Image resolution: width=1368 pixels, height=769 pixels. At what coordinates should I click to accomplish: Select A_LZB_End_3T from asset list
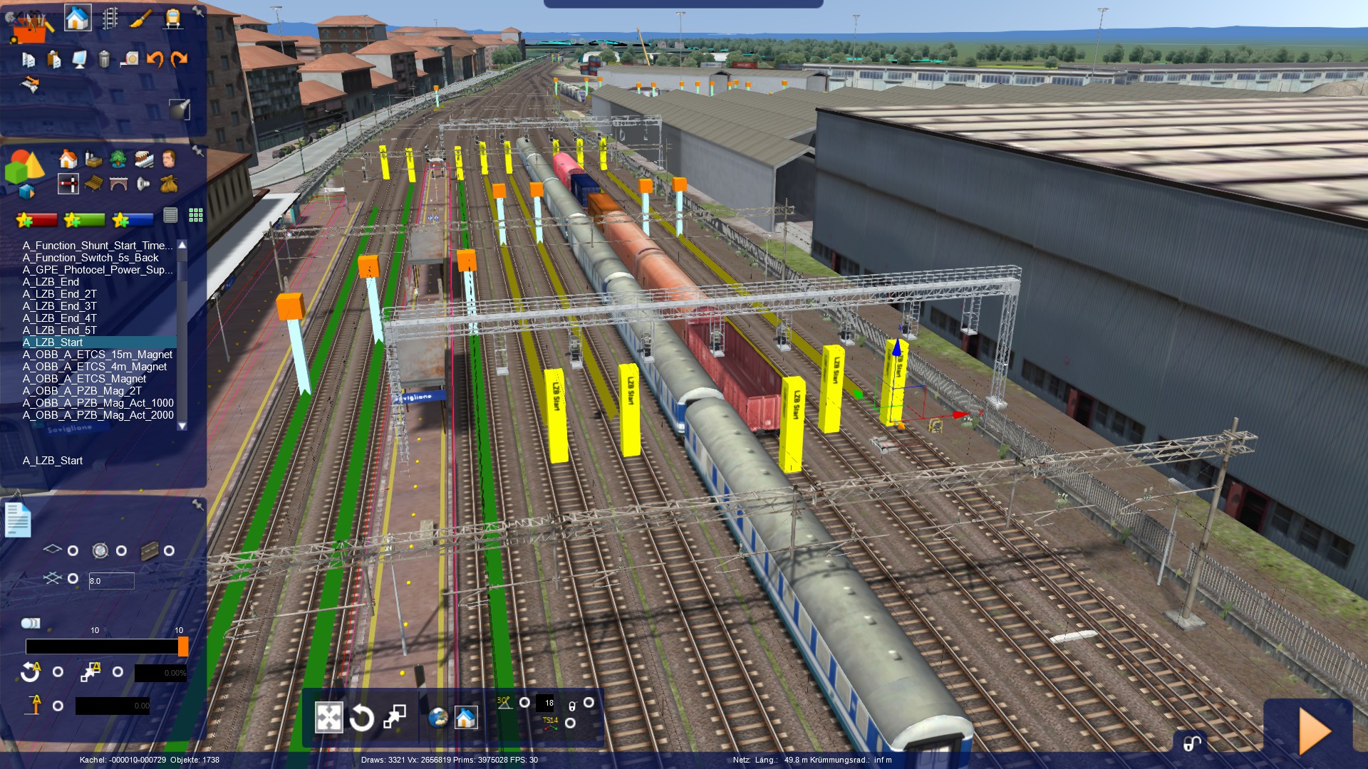(x=60, y=306)
